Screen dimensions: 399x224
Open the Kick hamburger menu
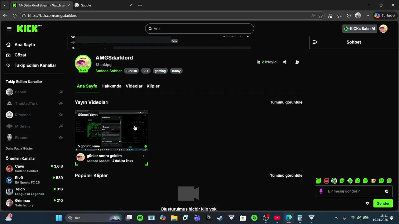tap(9, 29)
